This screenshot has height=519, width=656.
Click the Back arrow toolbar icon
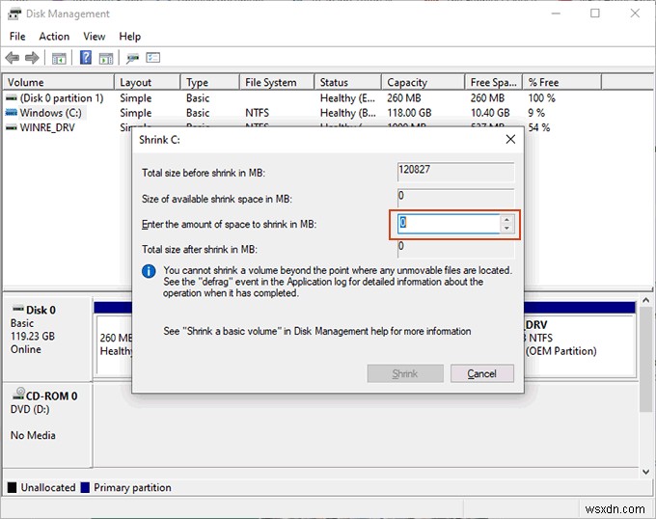tap(13, 58)
